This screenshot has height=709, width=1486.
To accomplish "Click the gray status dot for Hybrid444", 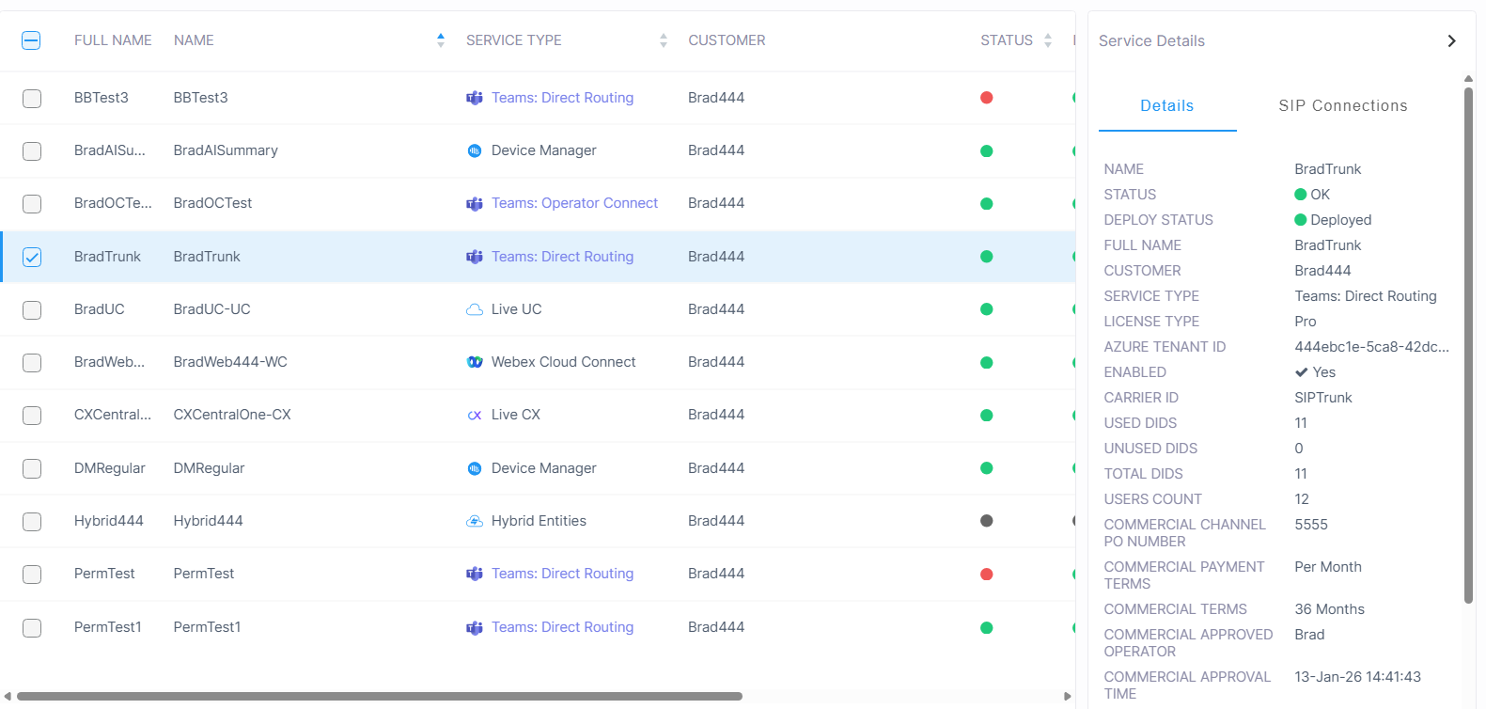I will pos(986,521).
